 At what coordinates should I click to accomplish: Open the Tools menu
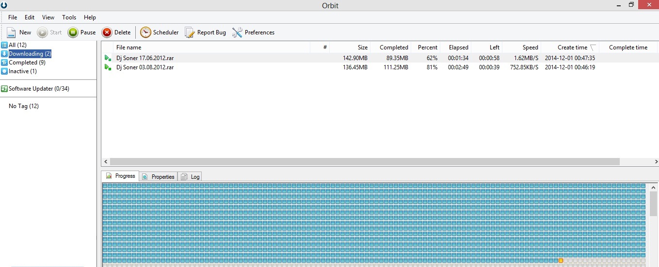[69, 17]
